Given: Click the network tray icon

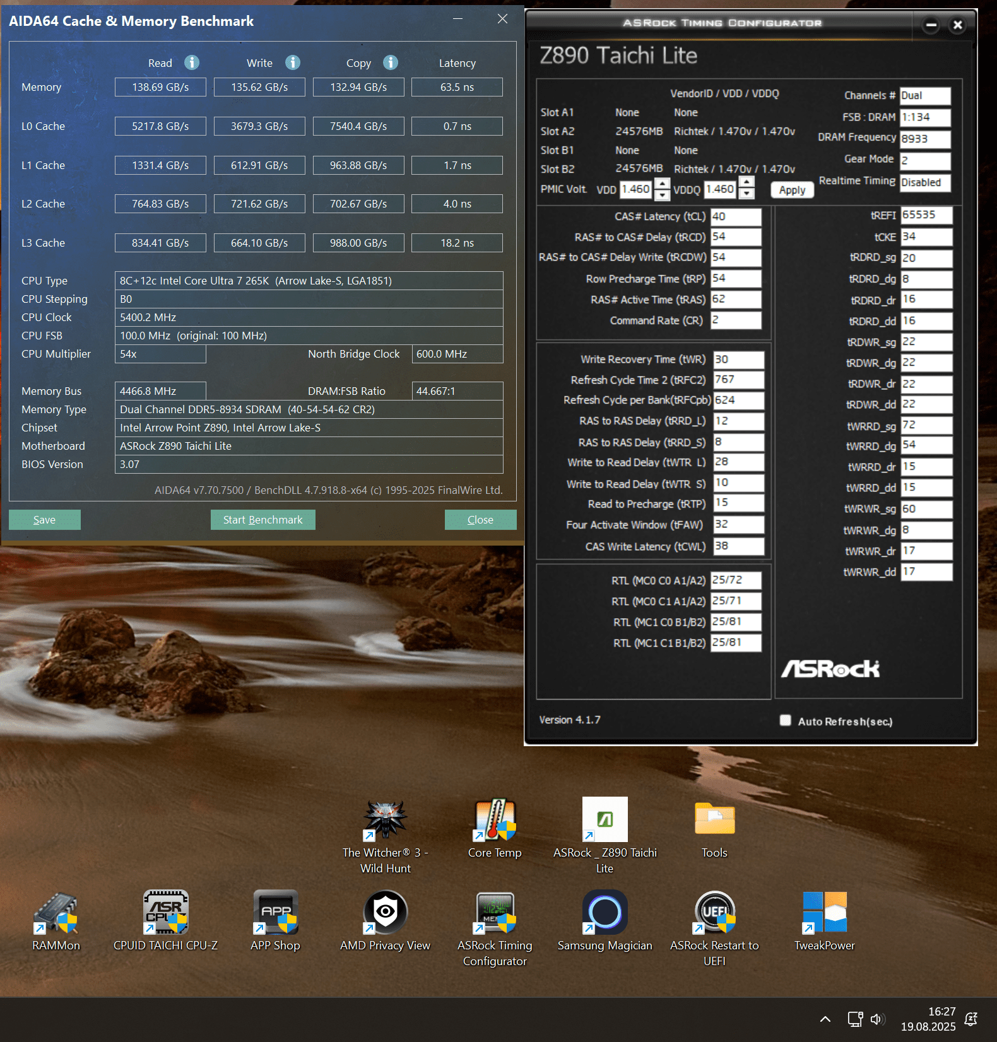Looking at the screenshot, I should pos(855,1019).
